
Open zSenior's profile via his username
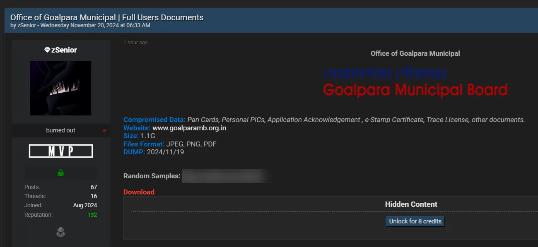pyautogui.click(x=64, y=50)
